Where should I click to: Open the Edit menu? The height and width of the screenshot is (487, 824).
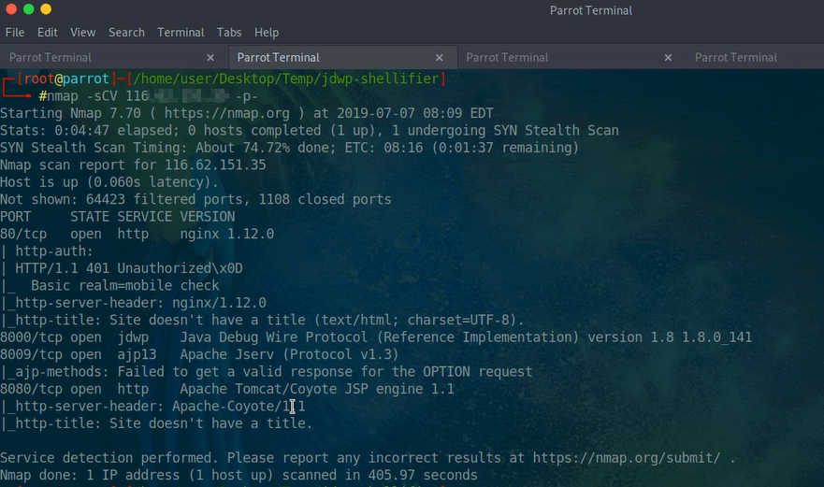tap(48, 33)
